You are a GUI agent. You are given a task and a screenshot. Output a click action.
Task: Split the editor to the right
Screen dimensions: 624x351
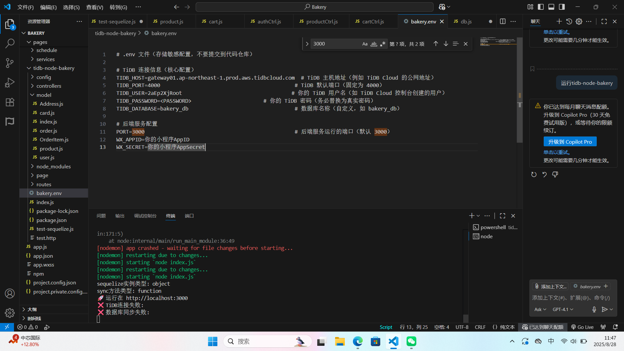coord(502,21)
